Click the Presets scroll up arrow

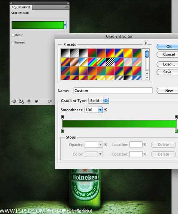coord(147,73)
